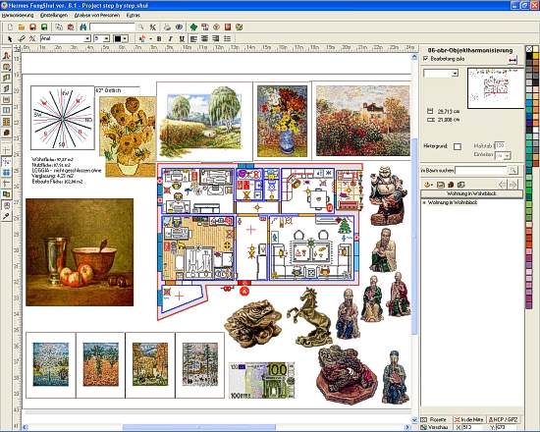Toggle the Hintergrund background box
The image size is (540, 432).
pyautogui.click(x=458, y=146)
